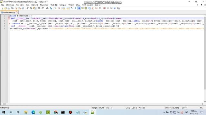Undo the last edit via toolbar
Viewport: 206px width, 115px height.
click(39, 8)
